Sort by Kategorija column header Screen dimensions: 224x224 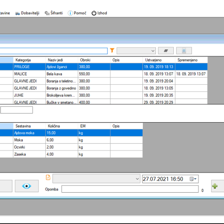click(x=29, y=60)
